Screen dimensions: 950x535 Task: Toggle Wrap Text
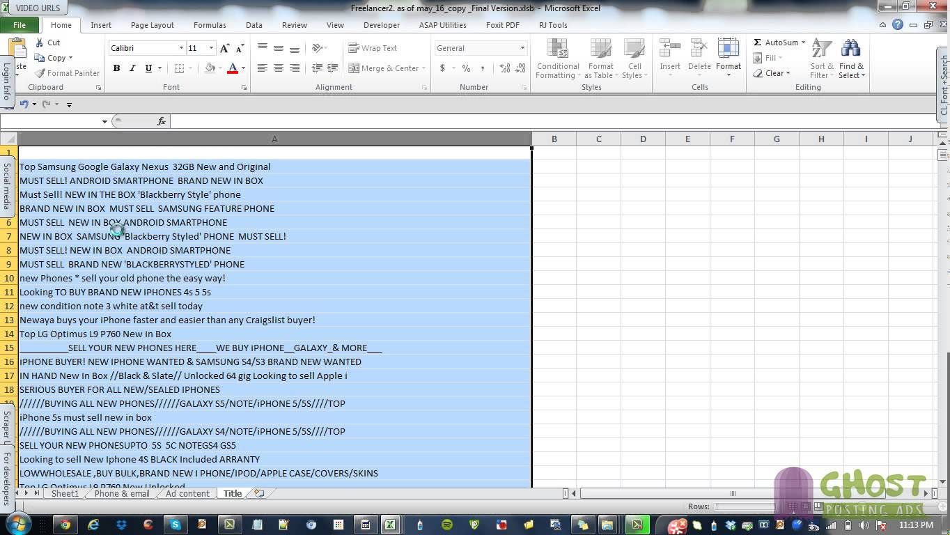pyautogui.click(x=373, y=48)
